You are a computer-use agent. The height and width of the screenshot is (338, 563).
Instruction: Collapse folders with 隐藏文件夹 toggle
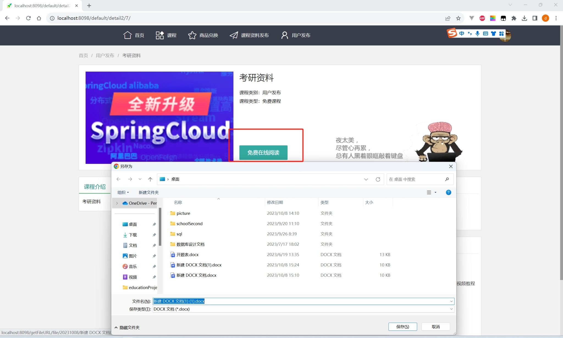[127, 327]
